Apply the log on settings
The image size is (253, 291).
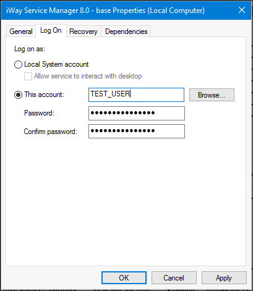[x=224, y=278]
